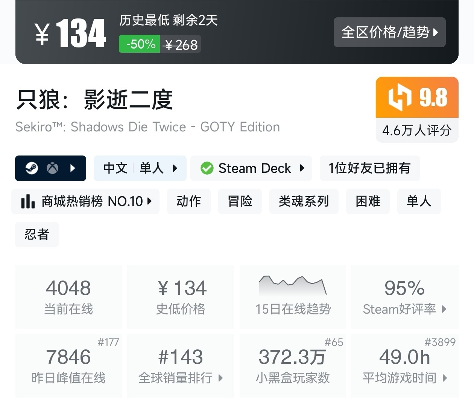Image resolution: width=474 pixels, height=401 pixels.
Task: Tap the 忍者 tag
Action: coord(37,235)
